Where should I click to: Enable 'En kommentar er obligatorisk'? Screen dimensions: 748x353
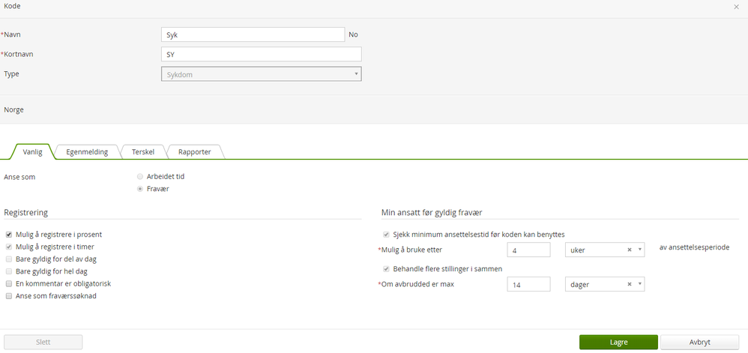coord(9,283)
